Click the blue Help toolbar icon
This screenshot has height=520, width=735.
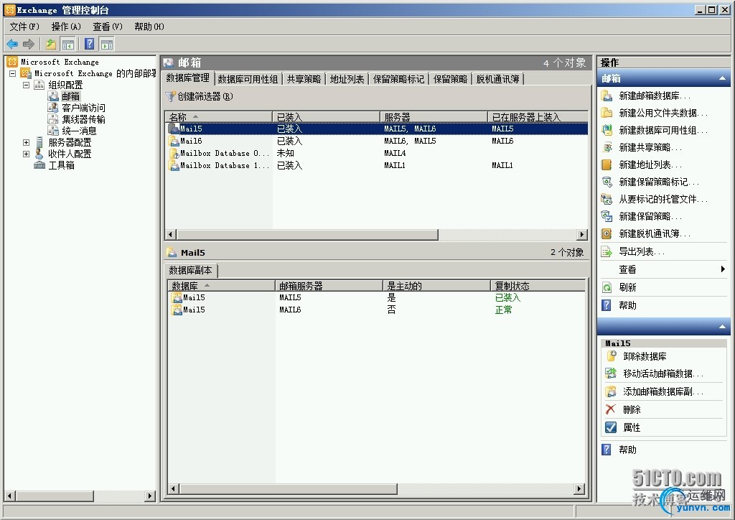pyautogui.click(x=90, y=44)
